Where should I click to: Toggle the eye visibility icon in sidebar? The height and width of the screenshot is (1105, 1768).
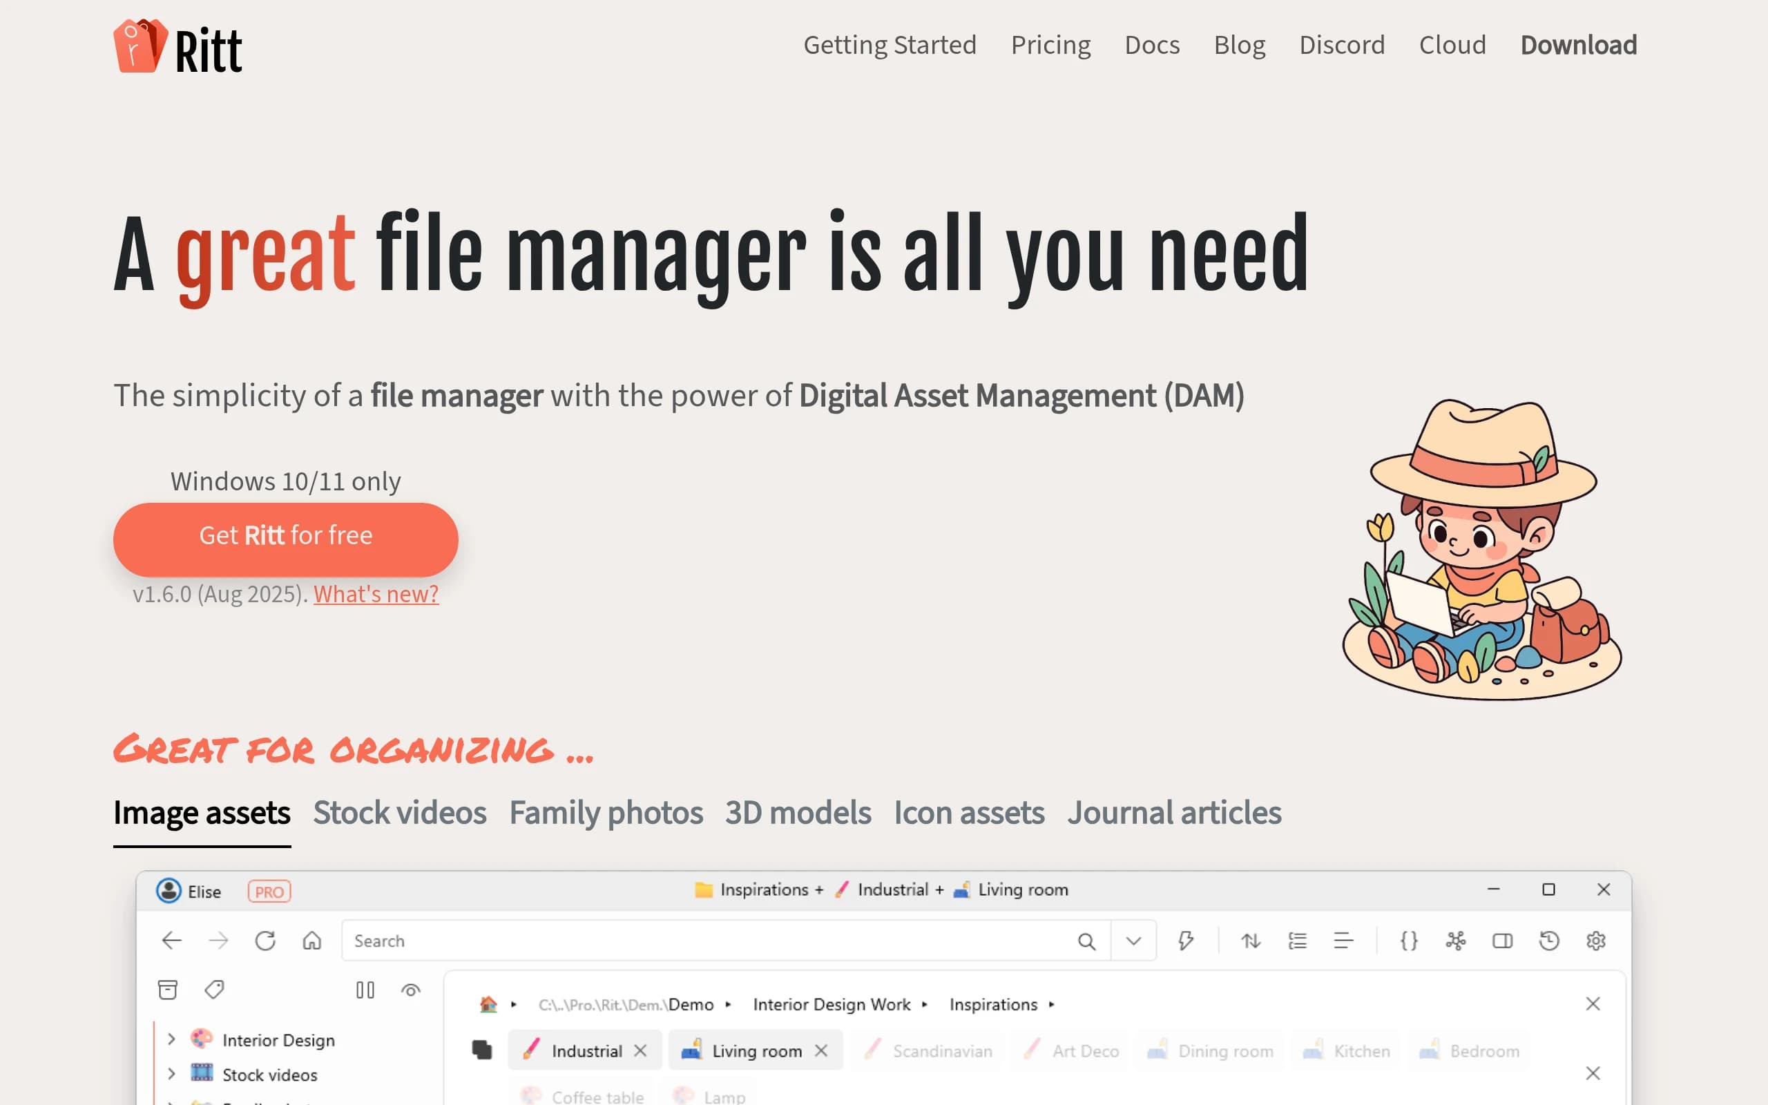click(x=411, y=990)
